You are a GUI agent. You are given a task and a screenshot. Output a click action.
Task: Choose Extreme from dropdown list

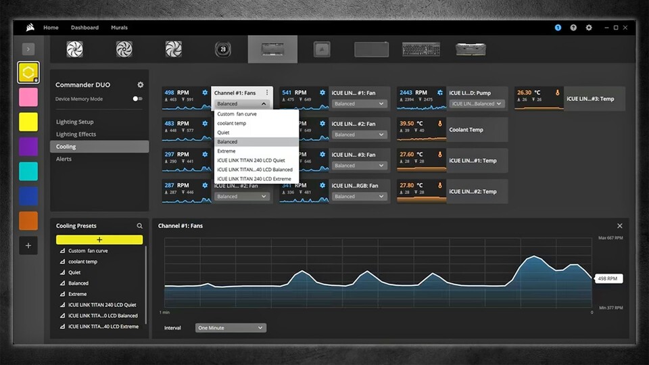[256, 151]
